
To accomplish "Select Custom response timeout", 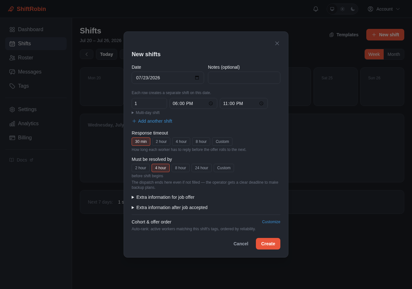I will (x=222, y=142).
